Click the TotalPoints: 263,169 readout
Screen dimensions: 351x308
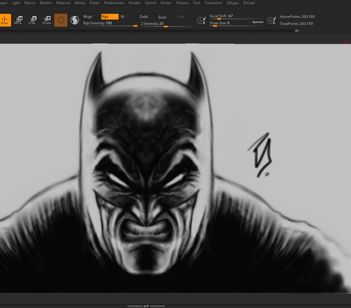[296, 24]
